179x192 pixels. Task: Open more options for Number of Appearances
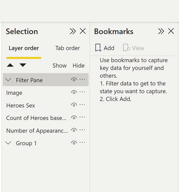pos(82,130)
